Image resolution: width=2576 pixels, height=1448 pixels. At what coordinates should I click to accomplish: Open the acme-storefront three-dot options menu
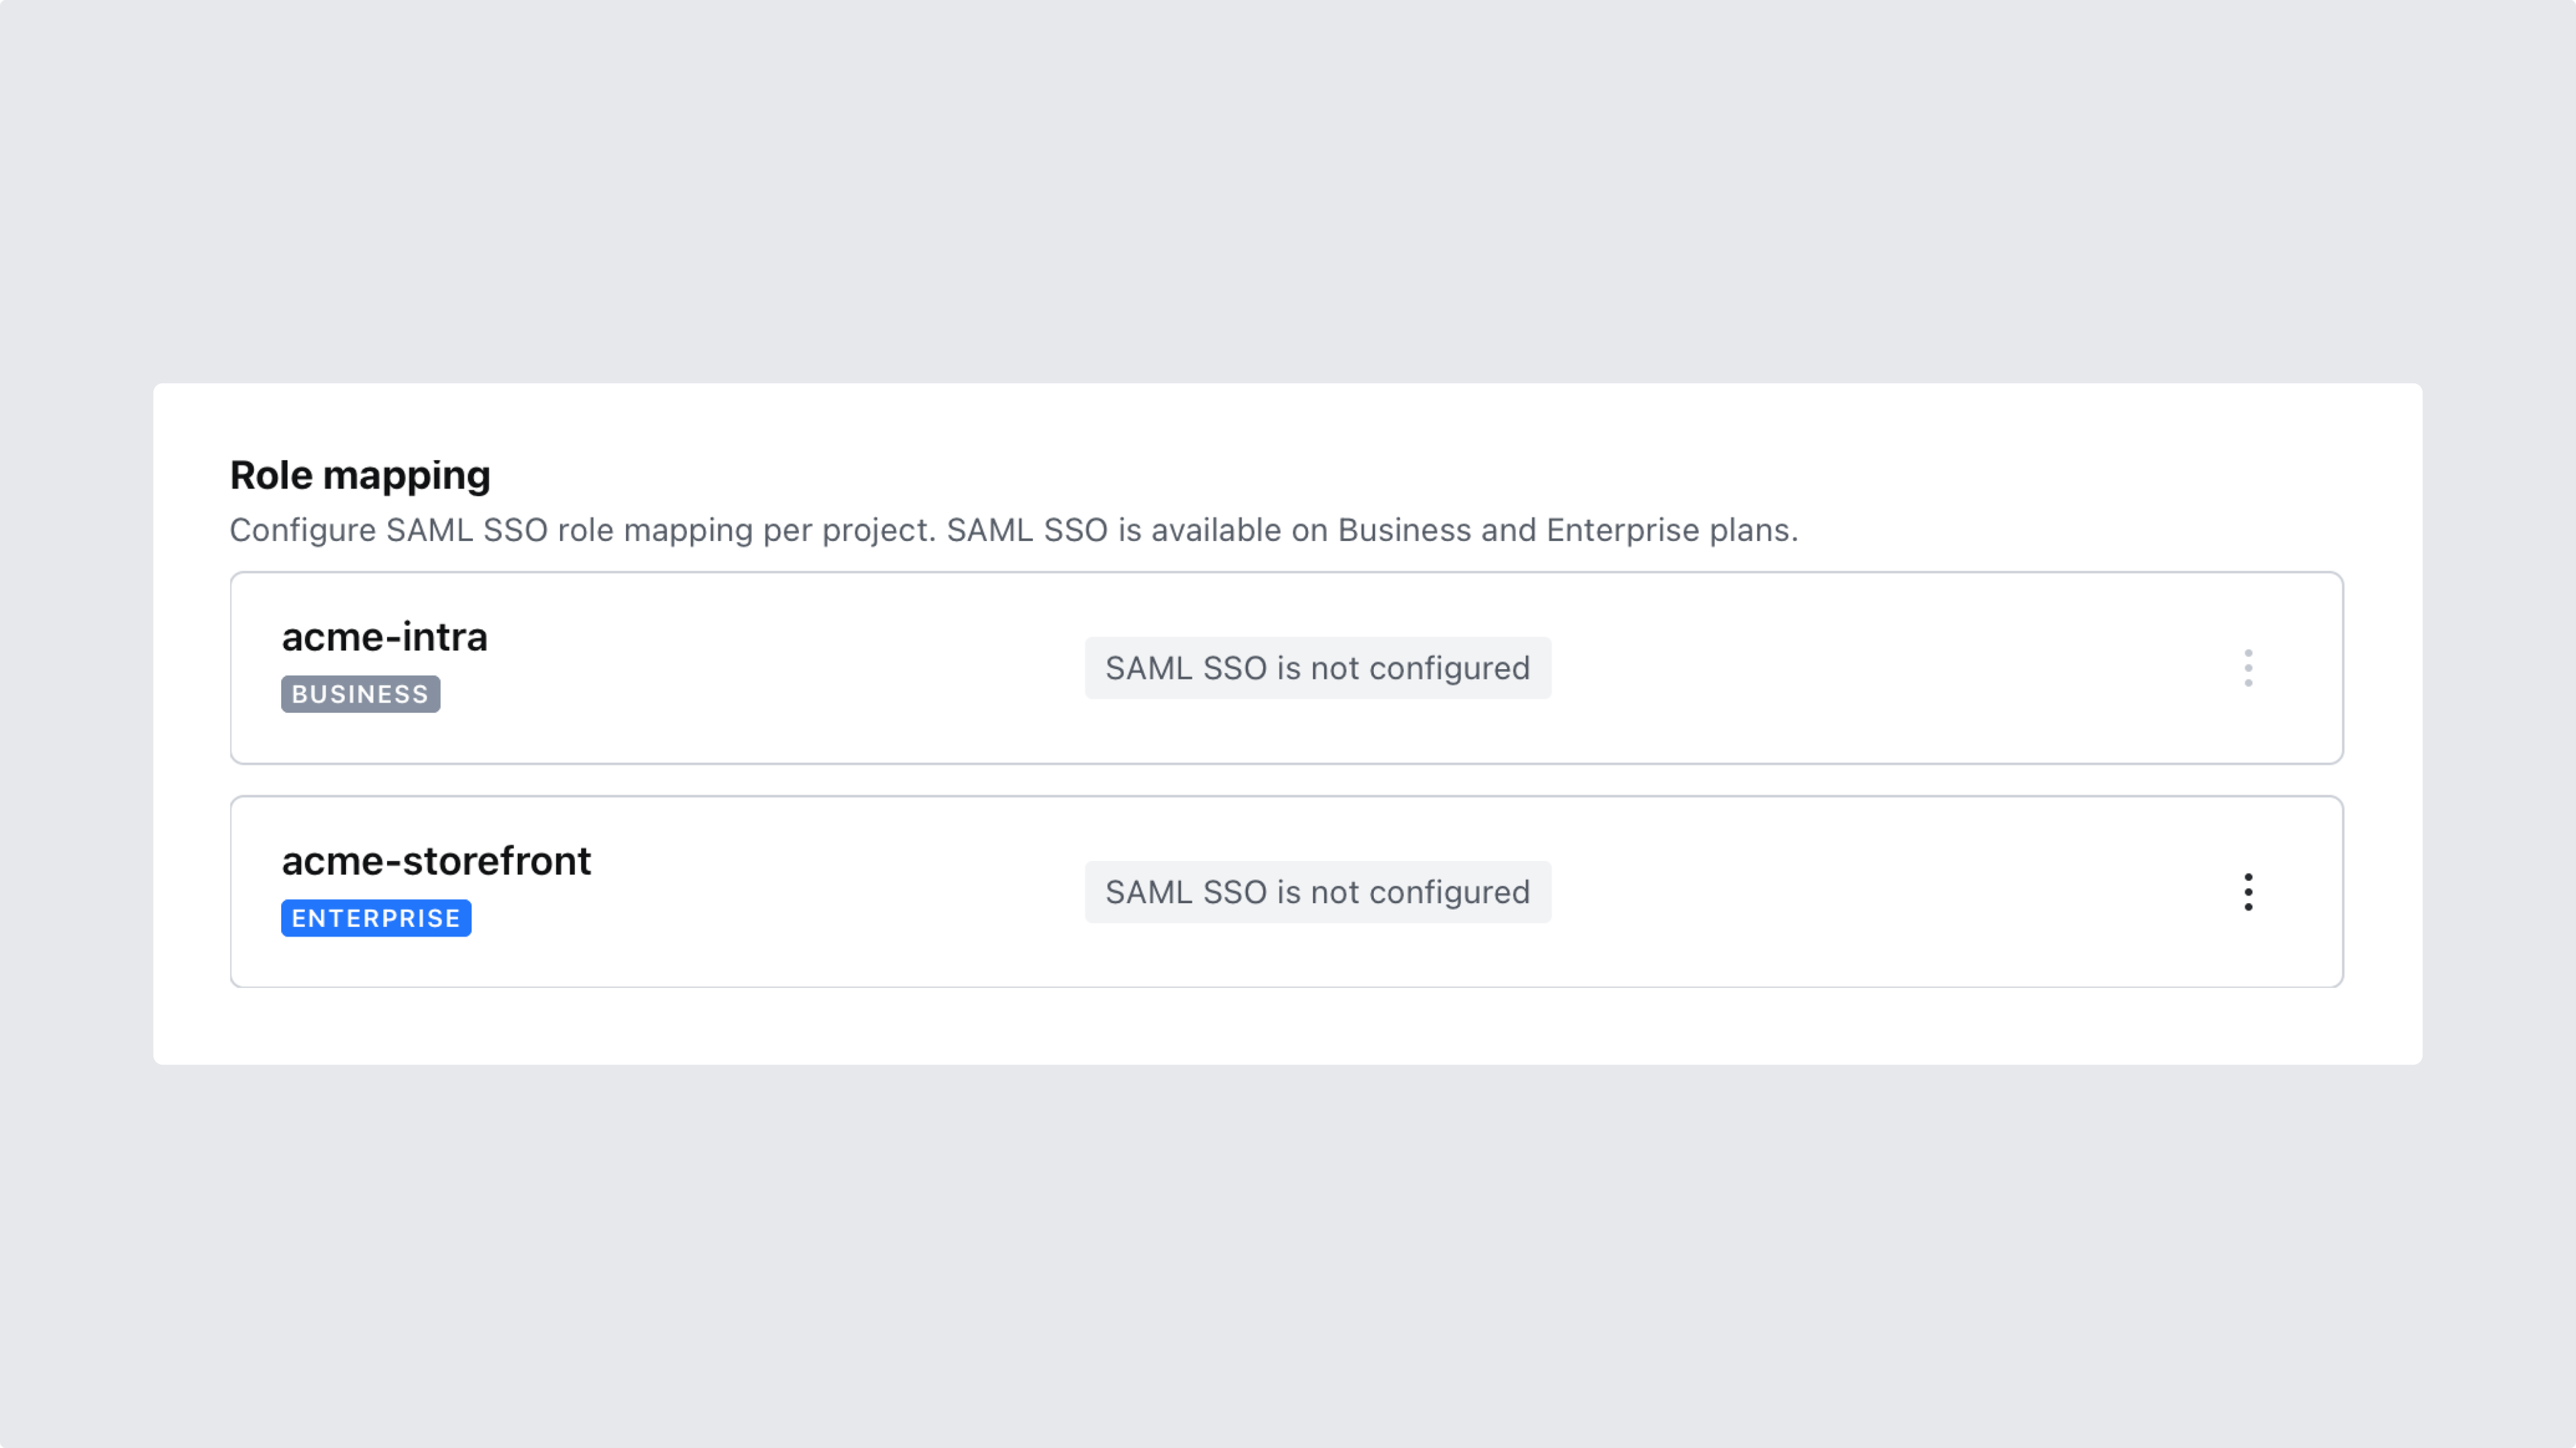point(2248,892)
